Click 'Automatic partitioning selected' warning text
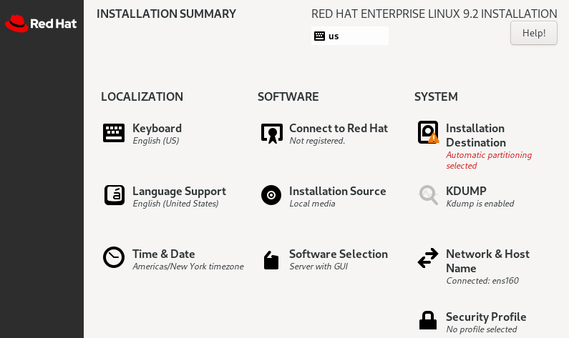Screen dimensions: 569x338 tap(489, 160)
